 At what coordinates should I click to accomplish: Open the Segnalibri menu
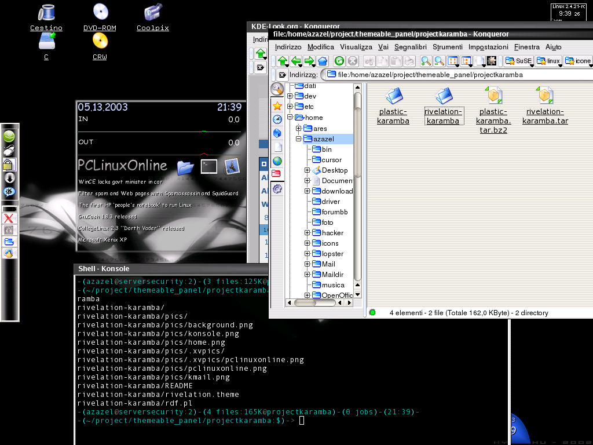(411, 47)
